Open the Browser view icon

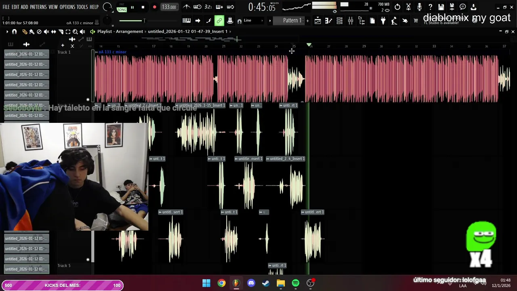tap(361, 21)
